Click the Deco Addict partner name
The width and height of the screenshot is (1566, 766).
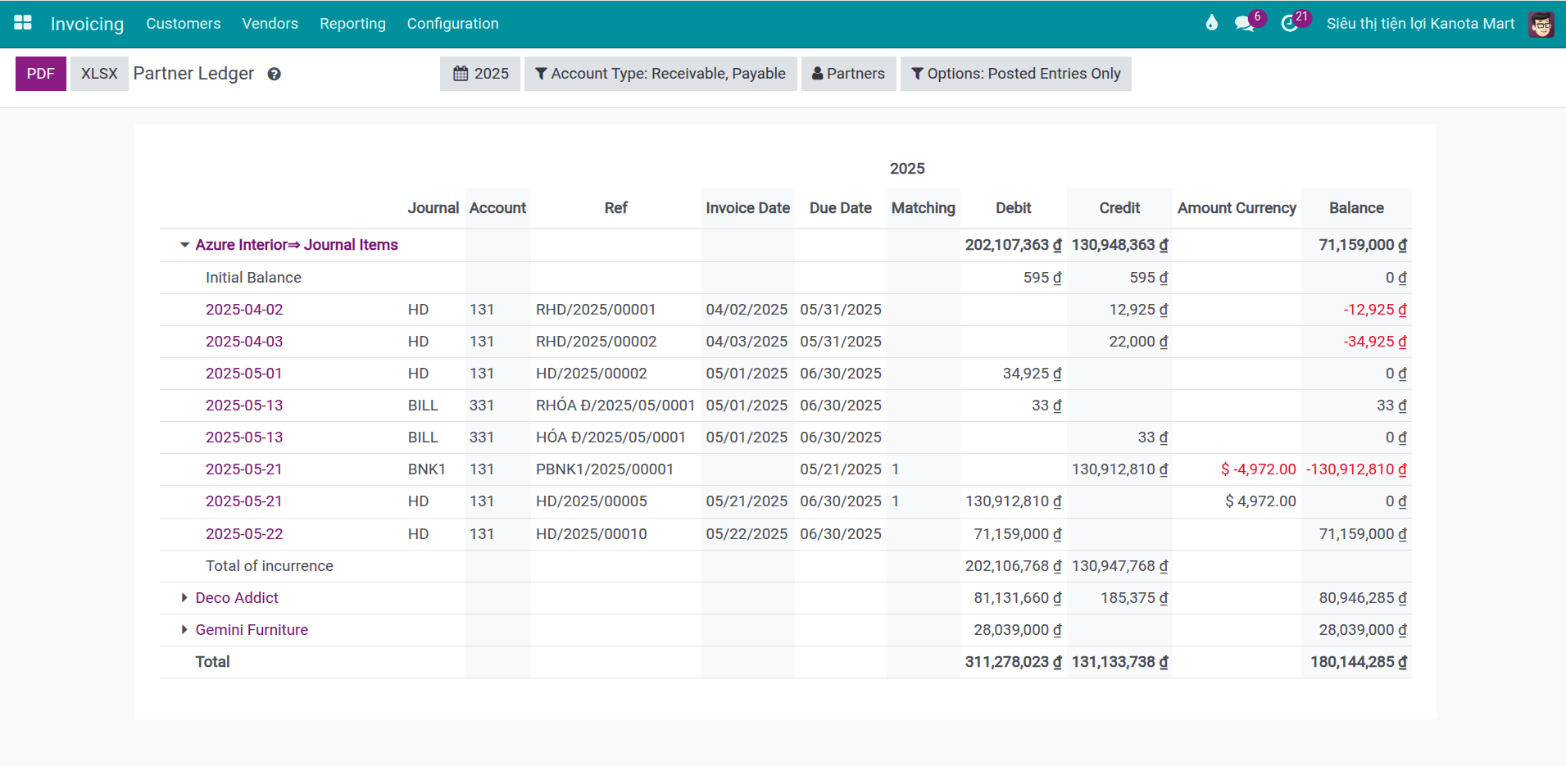point(237,598)
